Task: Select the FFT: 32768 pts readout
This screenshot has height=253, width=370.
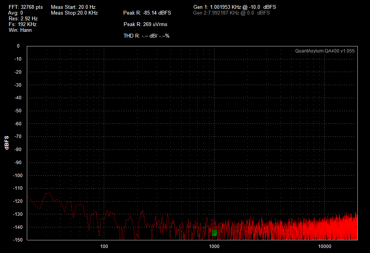Action: click(x=26, y=7)
